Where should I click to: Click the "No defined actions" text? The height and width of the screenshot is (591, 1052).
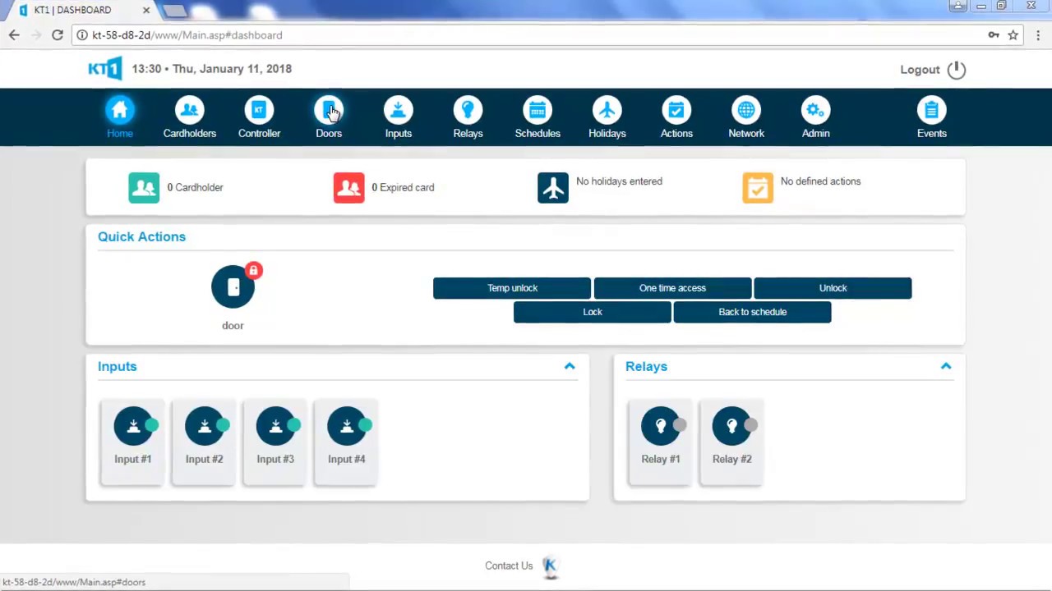pos(820,181)
